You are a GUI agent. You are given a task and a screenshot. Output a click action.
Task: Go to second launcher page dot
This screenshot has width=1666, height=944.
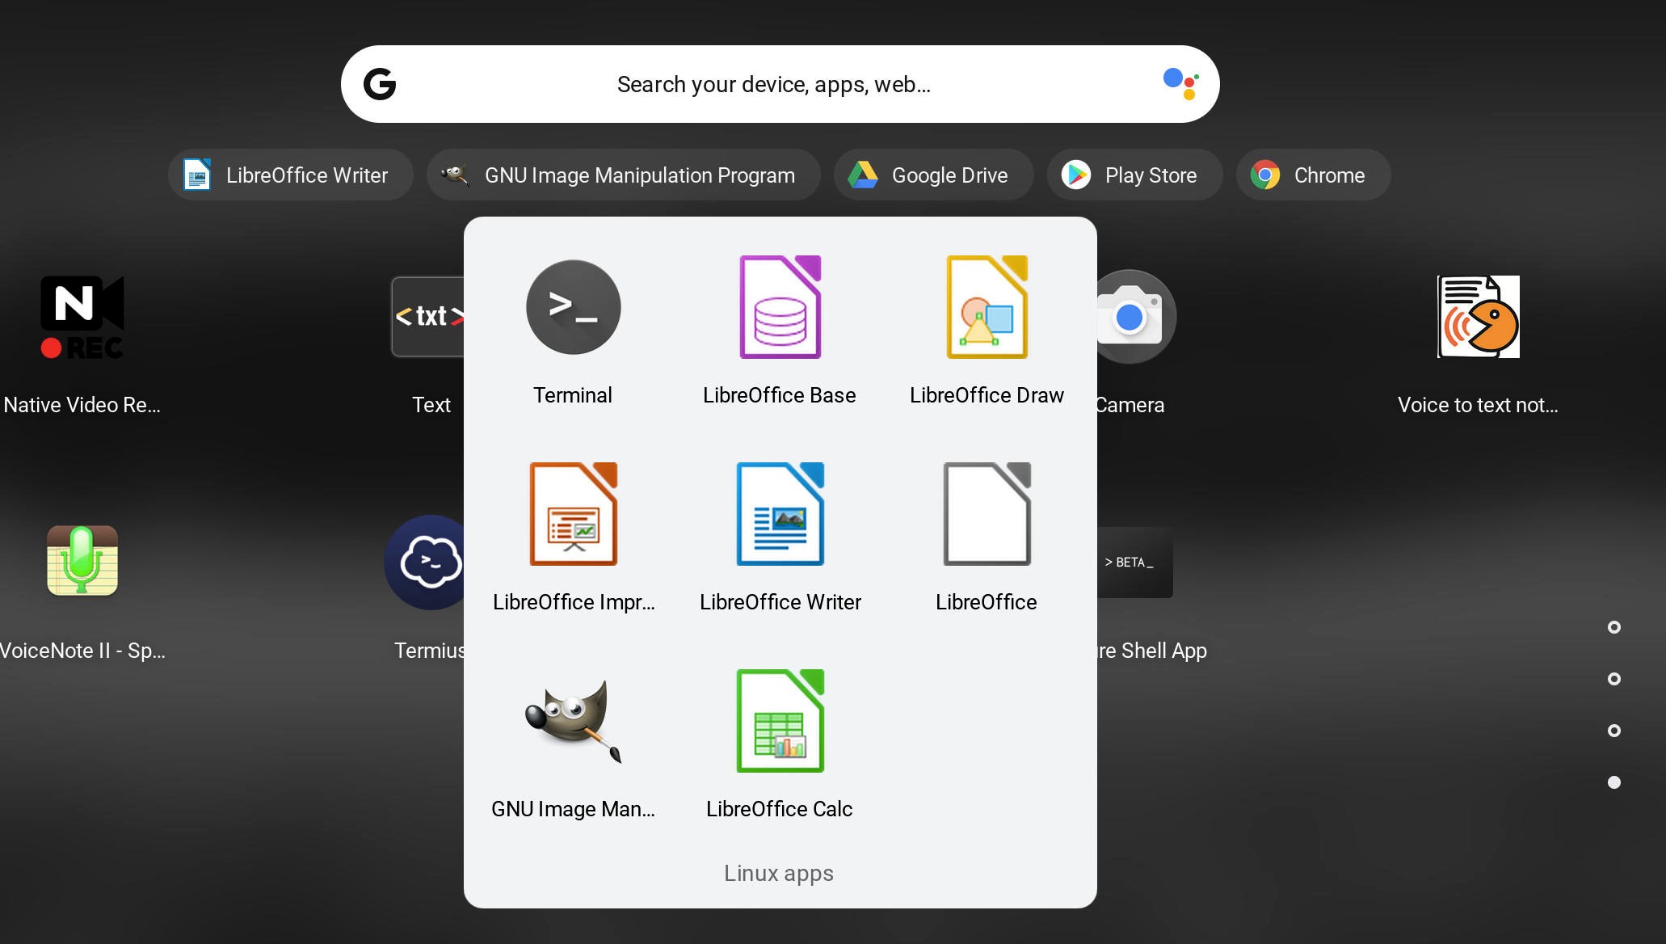1614,679
